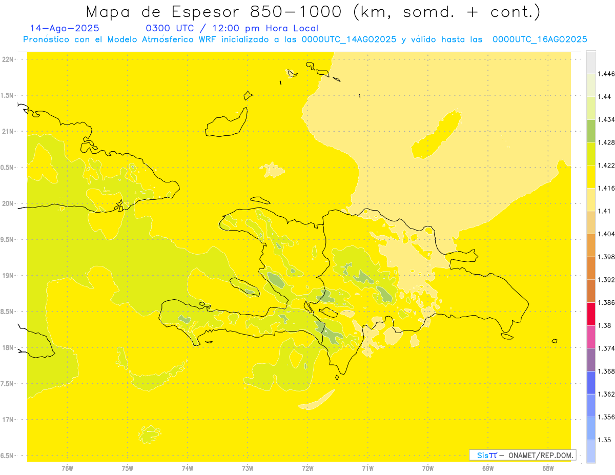
Task: Click the "1.362" colorbar label
Action: pos(607,394)
